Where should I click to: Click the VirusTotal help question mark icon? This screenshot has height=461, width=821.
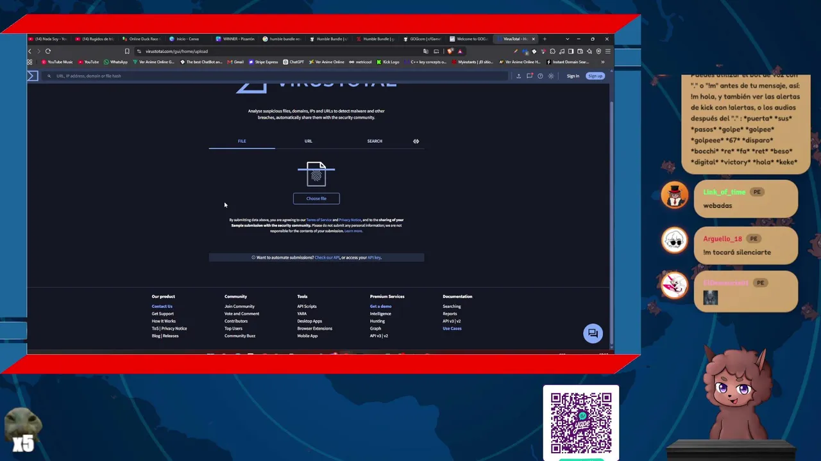pos(540,76)
